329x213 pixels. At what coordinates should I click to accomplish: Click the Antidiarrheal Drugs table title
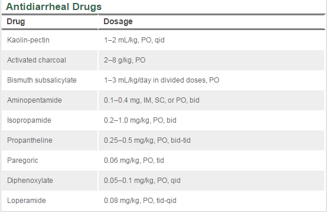[x=54, y=6]
